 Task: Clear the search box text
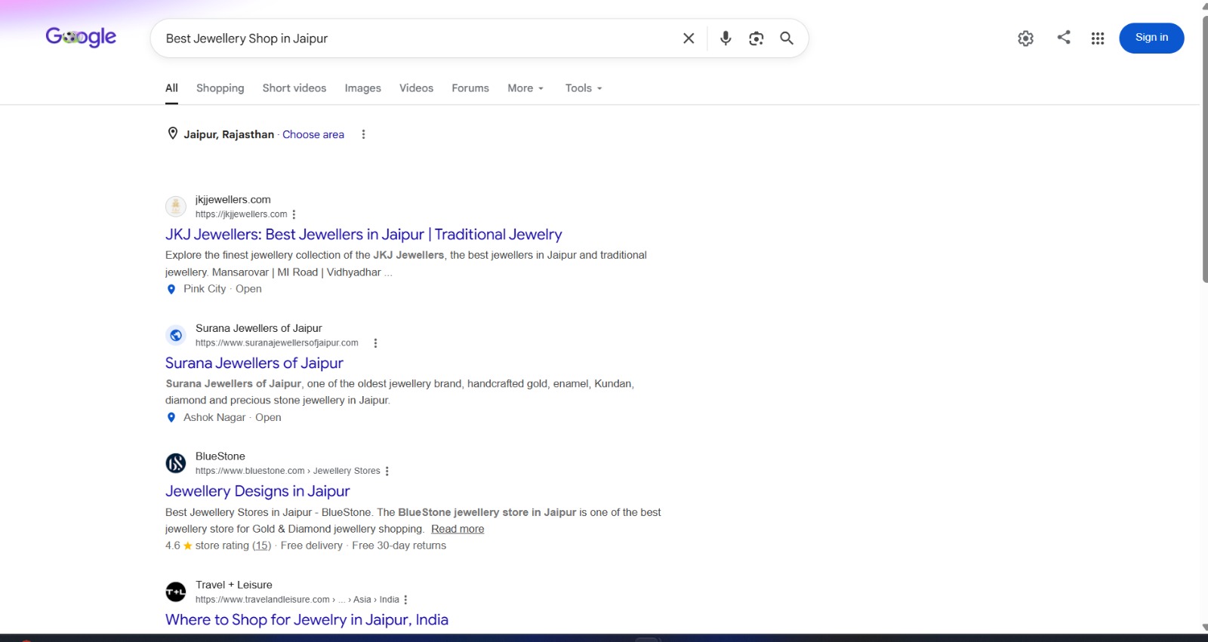[x=689, y=38]
